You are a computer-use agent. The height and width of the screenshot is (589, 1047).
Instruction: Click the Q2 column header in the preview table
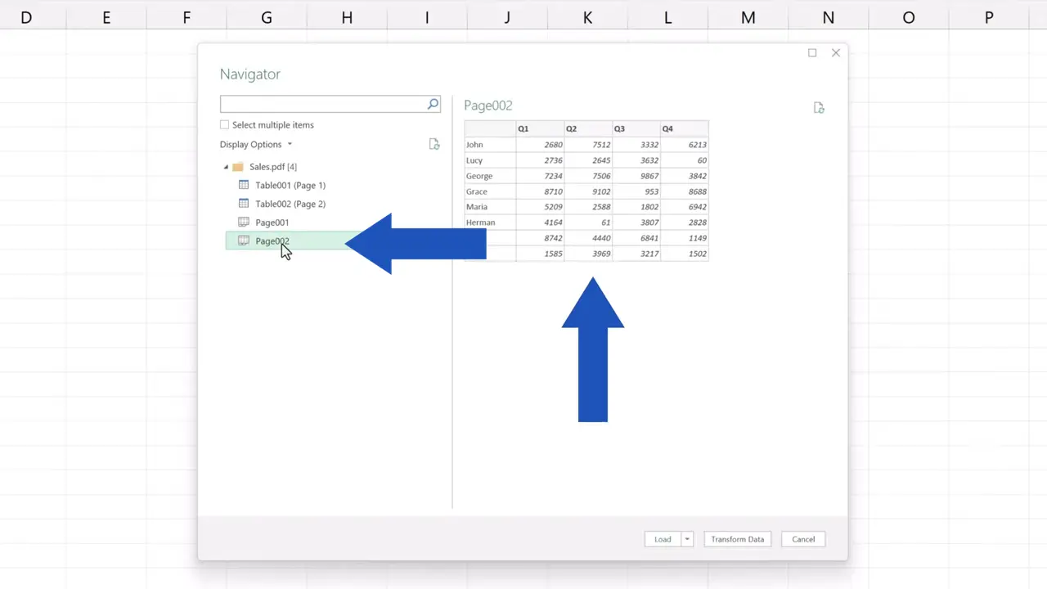click(x=586, y=128)
